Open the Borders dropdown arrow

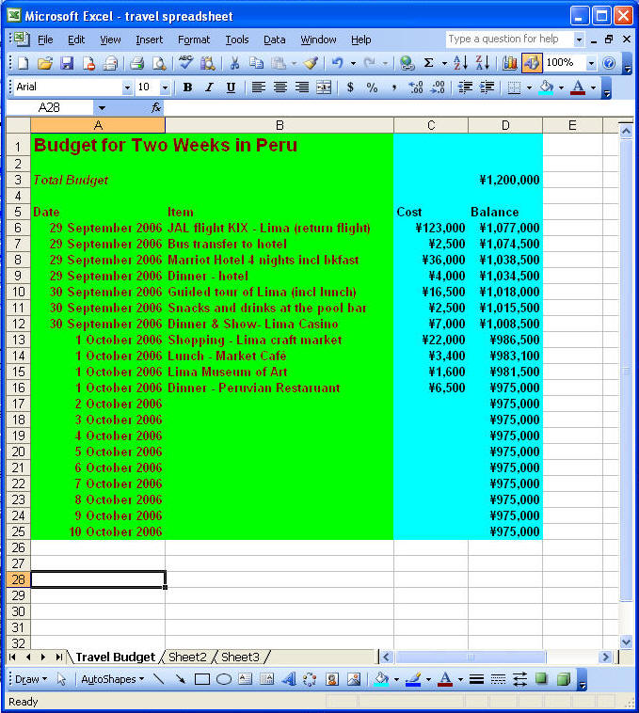pyautogui.click(x=529, y=87)
